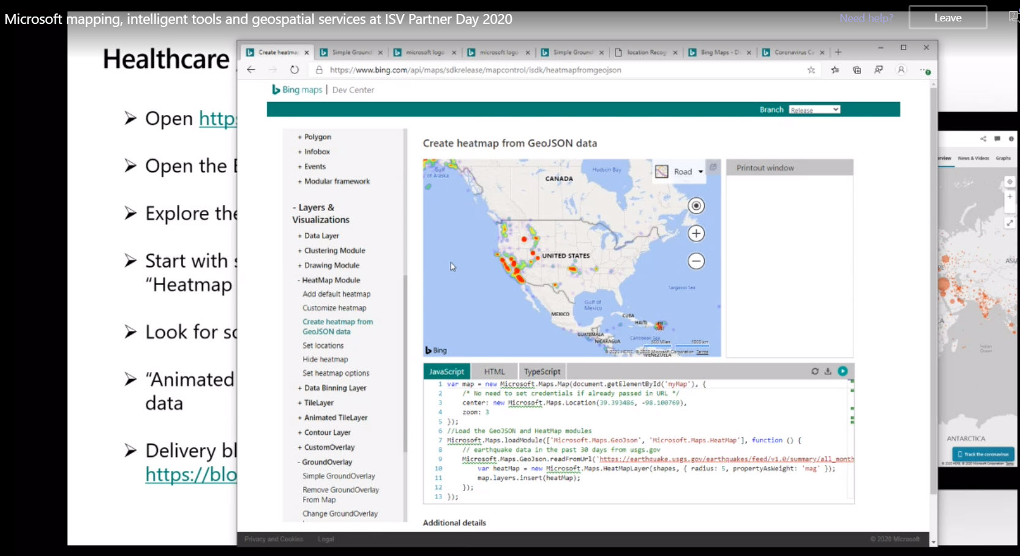Viewport: 1020px width, 556px height.
Task: Open the Set locations sample
Action: click(x=323, y=346)
